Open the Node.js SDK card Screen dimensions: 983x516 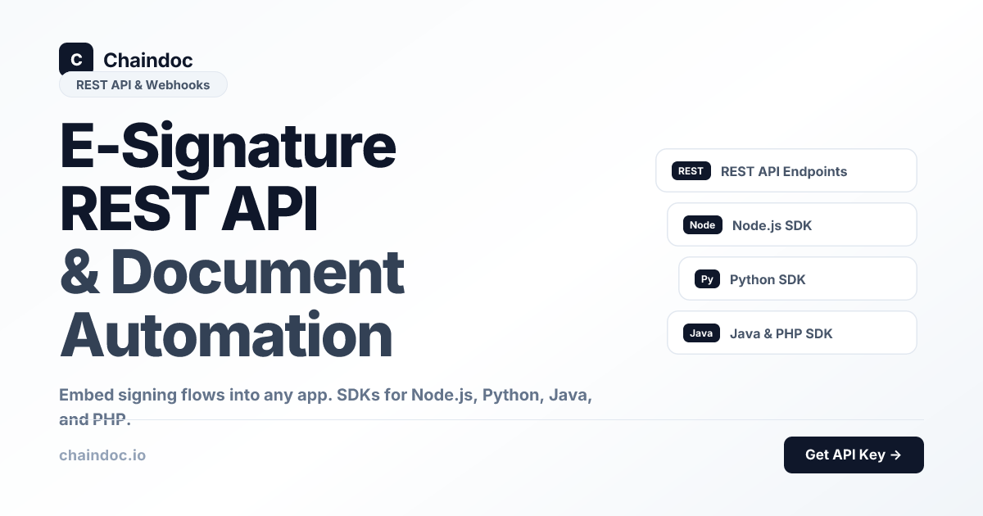[x=792, y=224]
